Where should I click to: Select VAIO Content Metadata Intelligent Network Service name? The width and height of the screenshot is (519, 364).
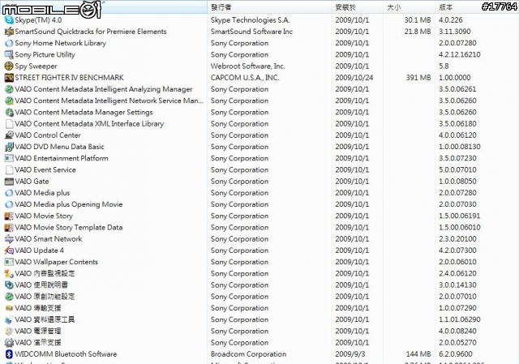point(109,101)
